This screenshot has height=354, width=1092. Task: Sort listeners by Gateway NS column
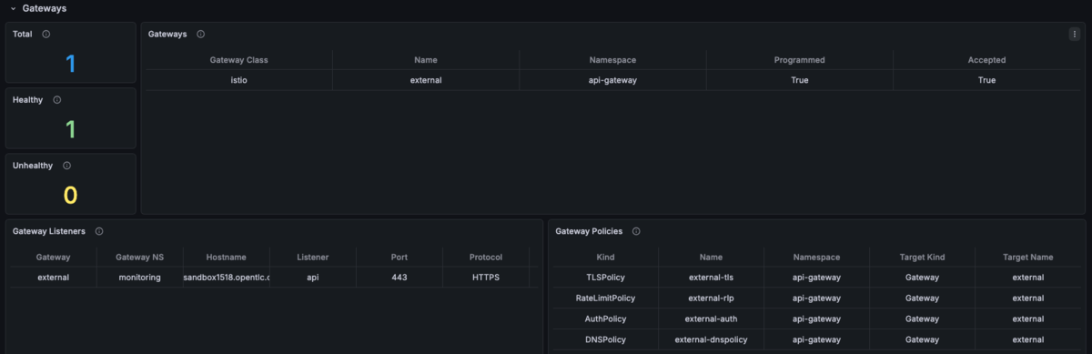point(139,258)
